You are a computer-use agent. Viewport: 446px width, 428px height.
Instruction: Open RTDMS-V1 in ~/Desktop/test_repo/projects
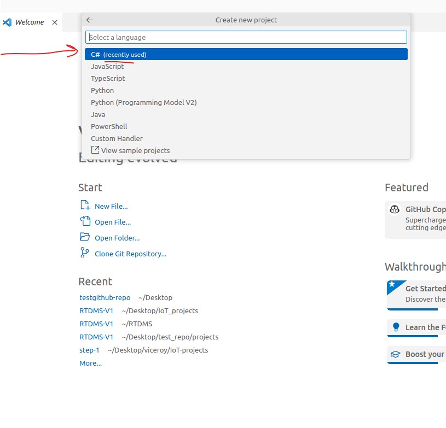96,337
